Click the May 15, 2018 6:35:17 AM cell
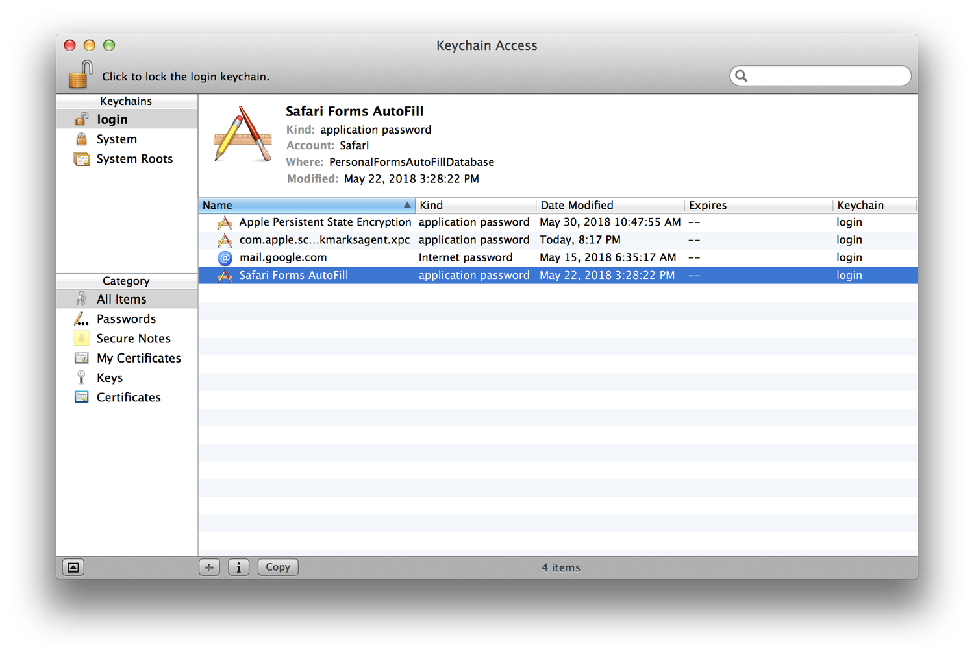Image resolution: width=974 pixels, height=657 pixels. pyautogui.click(x=608, y=257)
